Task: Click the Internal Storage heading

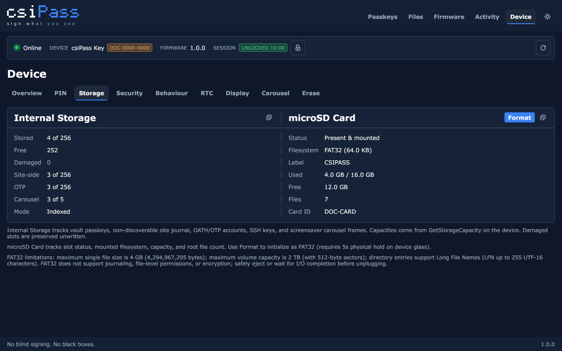Action: click(55, 118)
